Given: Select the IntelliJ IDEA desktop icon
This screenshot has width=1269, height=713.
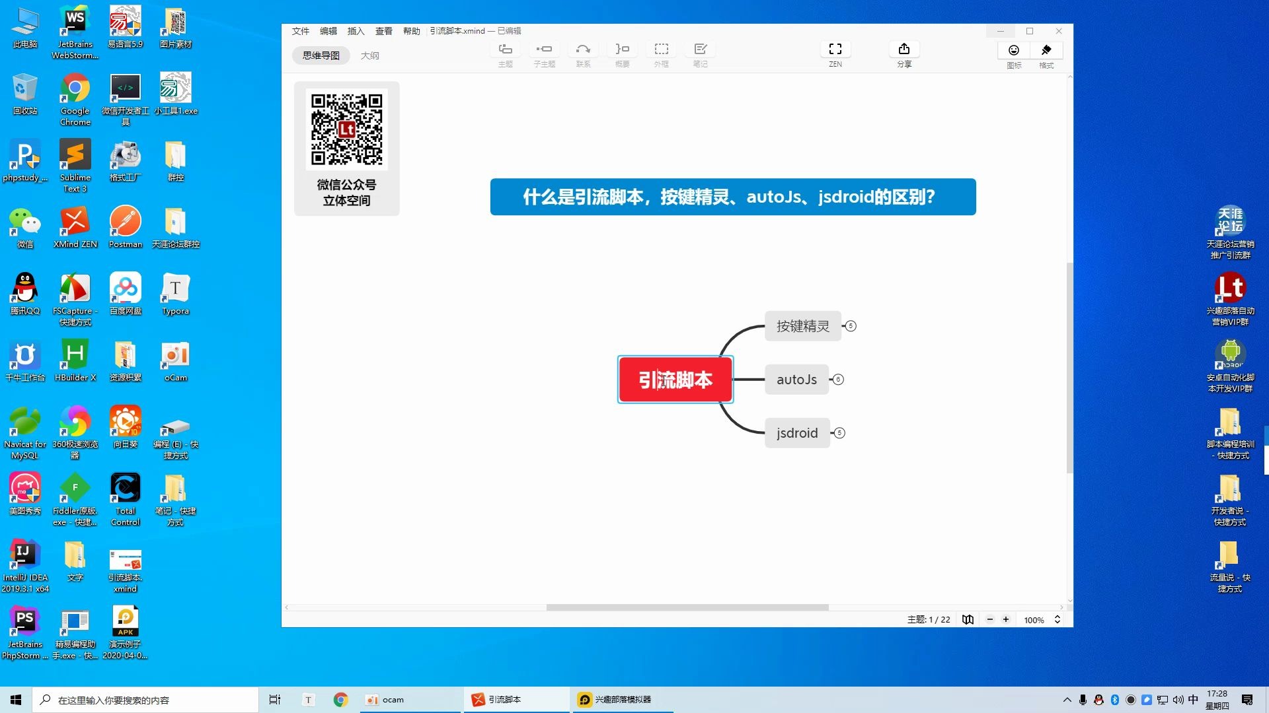Looking at the screenshot, I should [x=25, y=566].
